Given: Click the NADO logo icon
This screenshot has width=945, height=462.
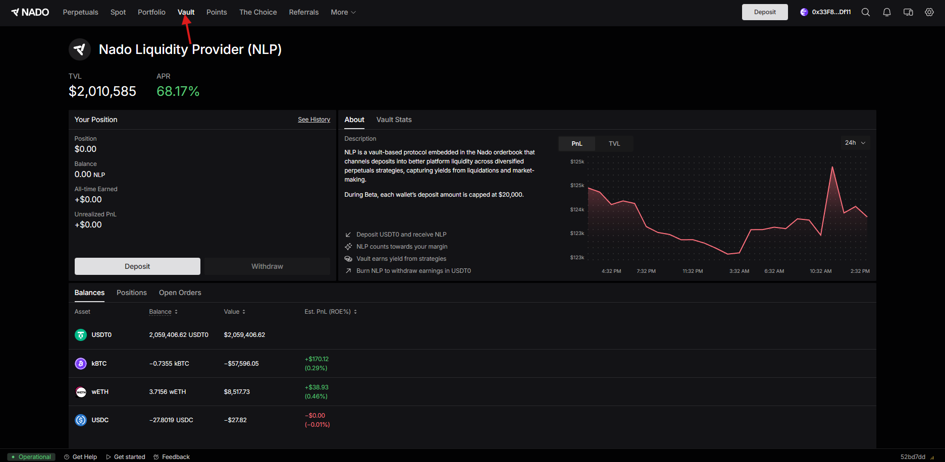Looking at the screenshot, I should (x=15, y=12).
